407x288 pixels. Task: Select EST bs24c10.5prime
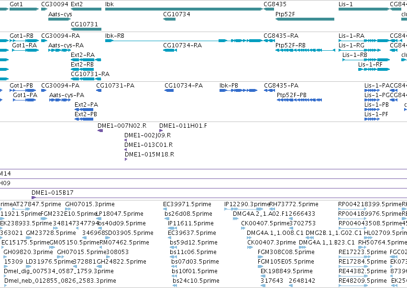[x=175, y=286]
